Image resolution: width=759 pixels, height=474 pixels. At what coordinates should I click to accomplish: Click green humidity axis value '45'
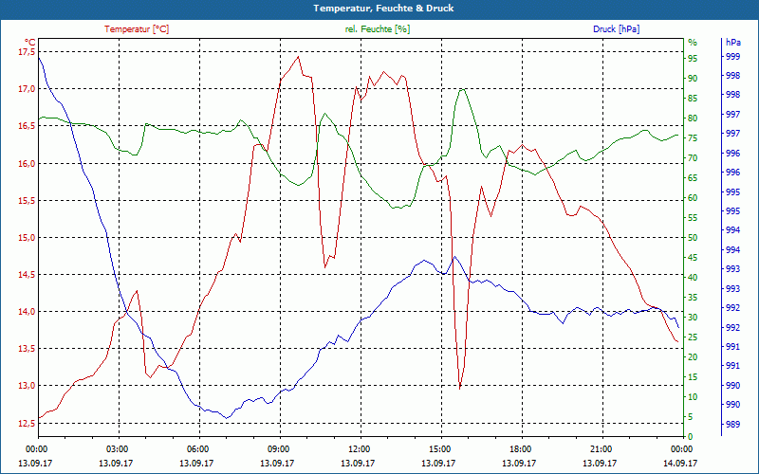pos(693,258)
